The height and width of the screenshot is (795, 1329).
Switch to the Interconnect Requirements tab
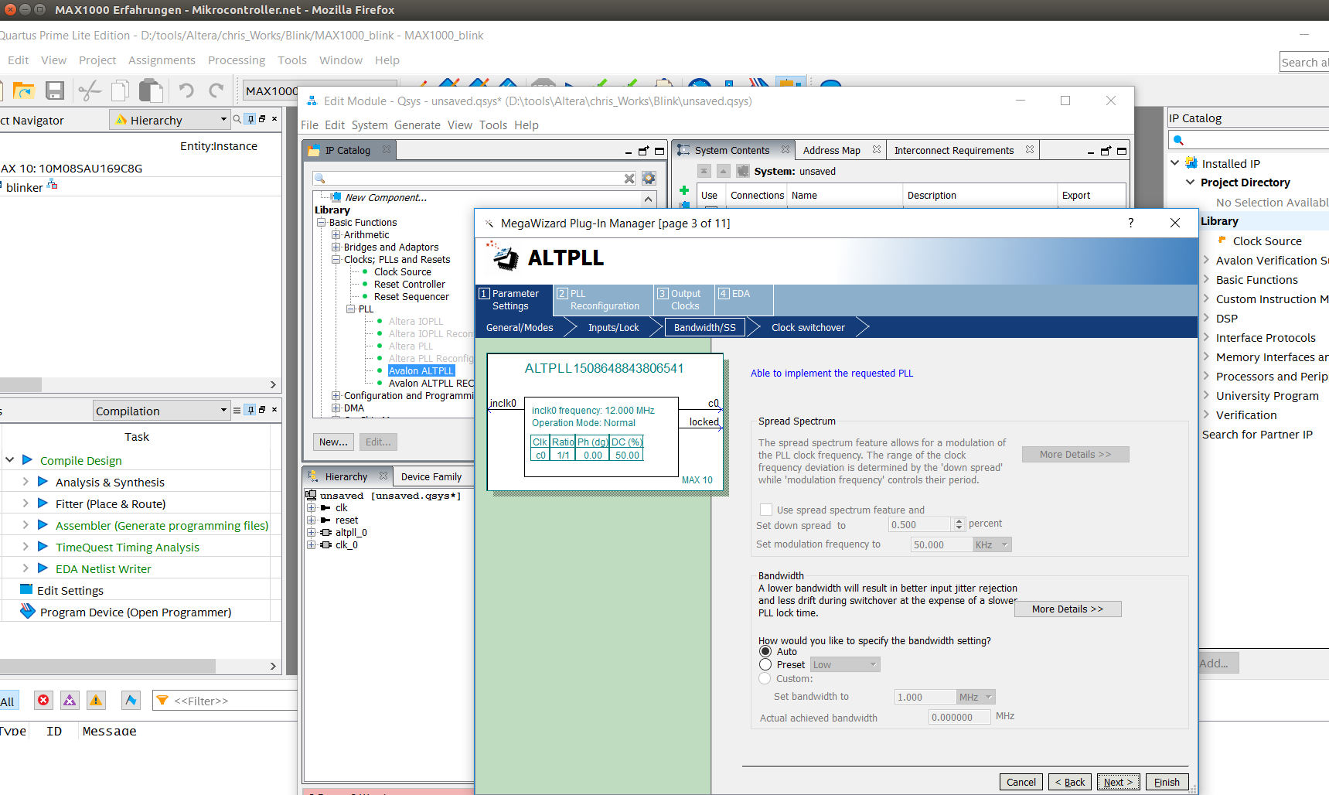[954, 150]
